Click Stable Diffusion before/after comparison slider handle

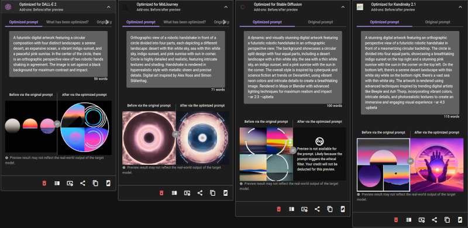tap(293, 150)
